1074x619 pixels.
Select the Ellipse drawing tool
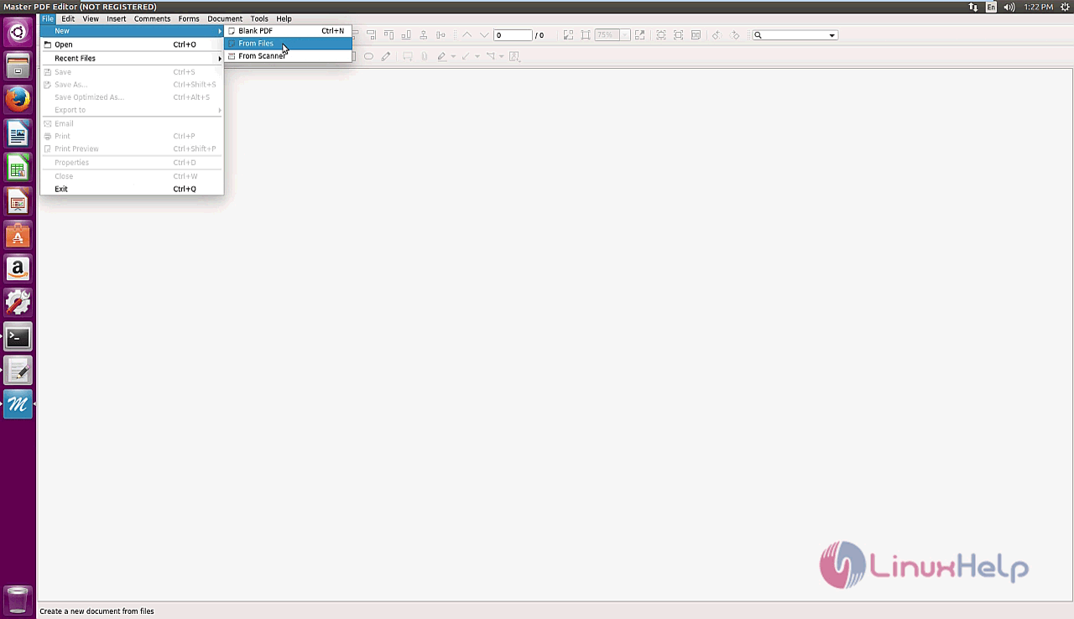368,56
